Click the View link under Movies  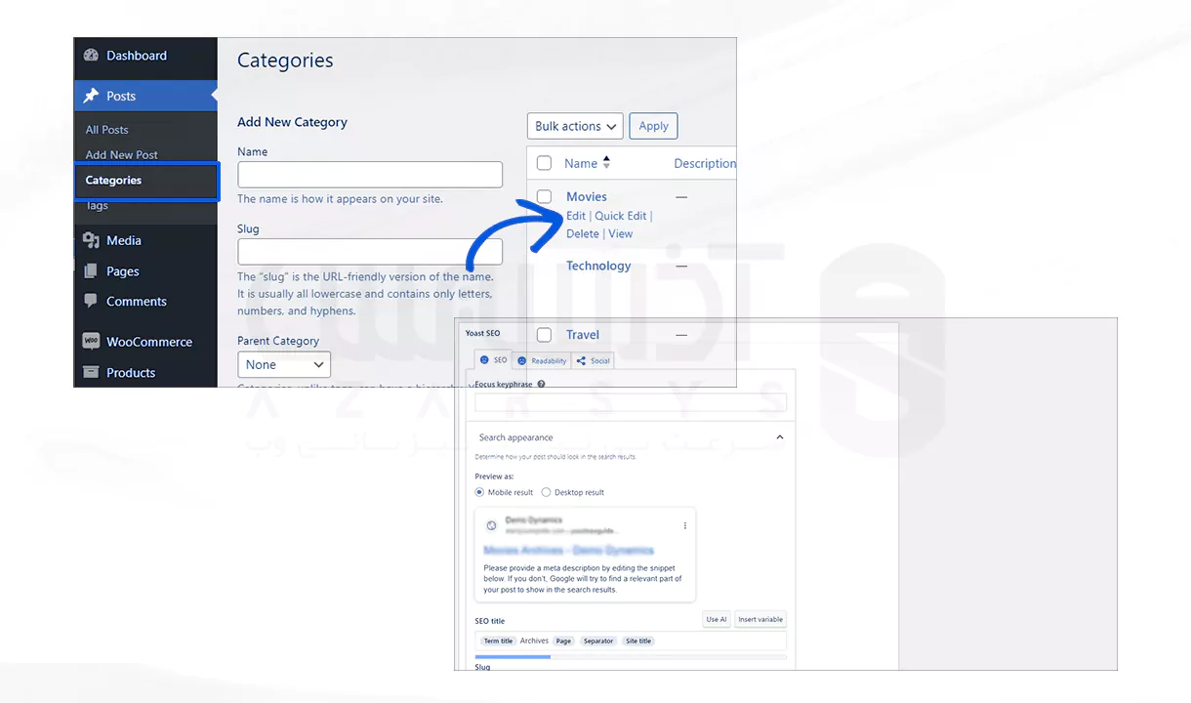coord(621,233)
